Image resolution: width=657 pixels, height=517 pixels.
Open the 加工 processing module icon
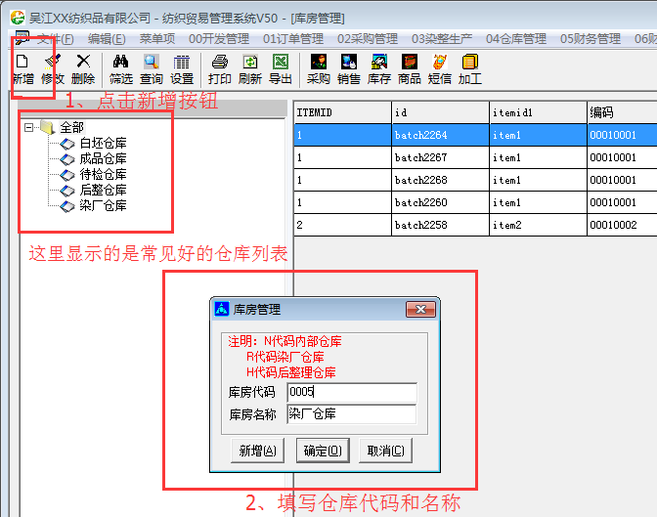pos(469,62)
